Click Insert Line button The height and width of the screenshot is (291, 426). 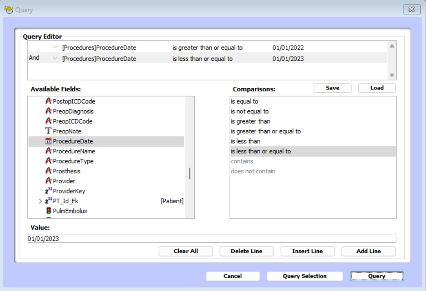pyautogui.click(x=308, y=251)
